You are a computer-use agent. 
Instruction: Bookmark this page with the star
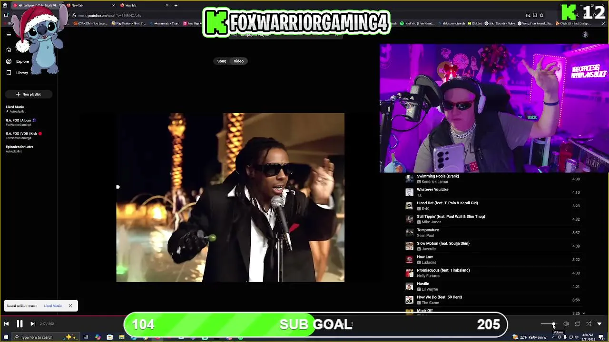coord(541,15)
